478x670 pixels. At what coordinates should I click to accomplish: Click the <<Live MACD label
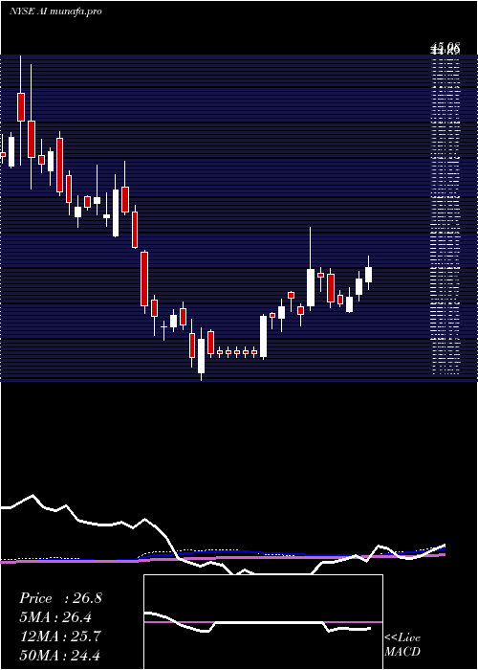pyautogui.click(x=402, y=644)
